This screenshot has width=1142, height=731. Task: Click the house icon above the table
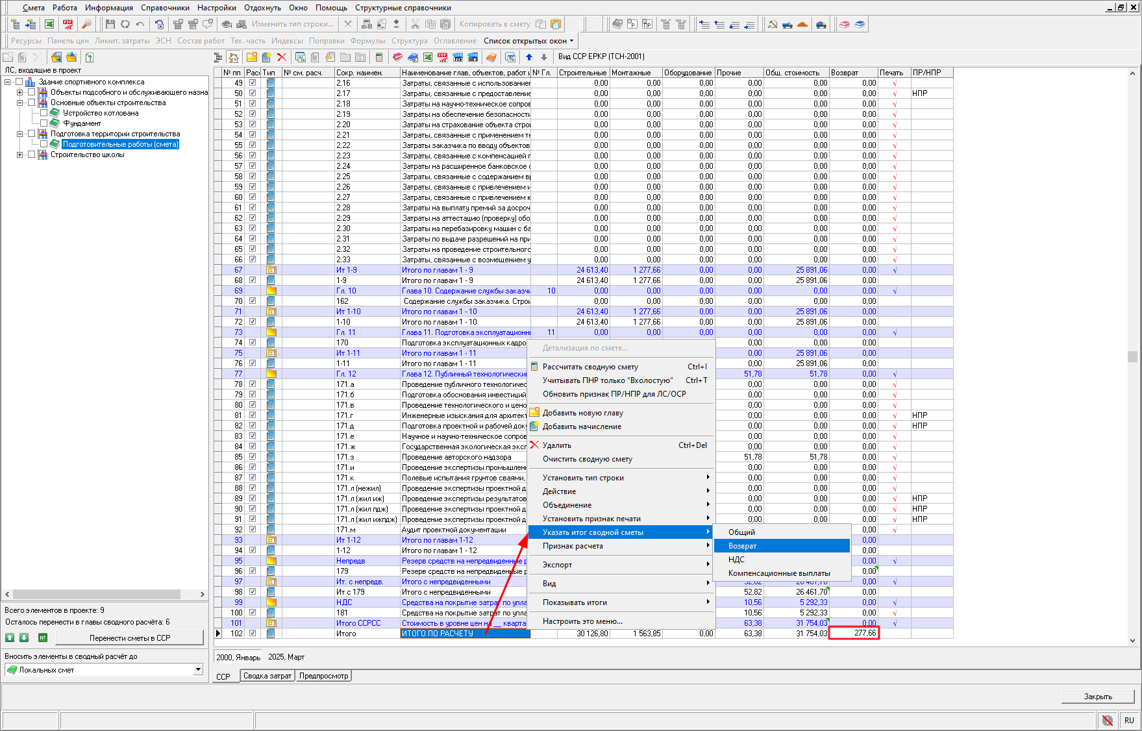coord(233,57)
